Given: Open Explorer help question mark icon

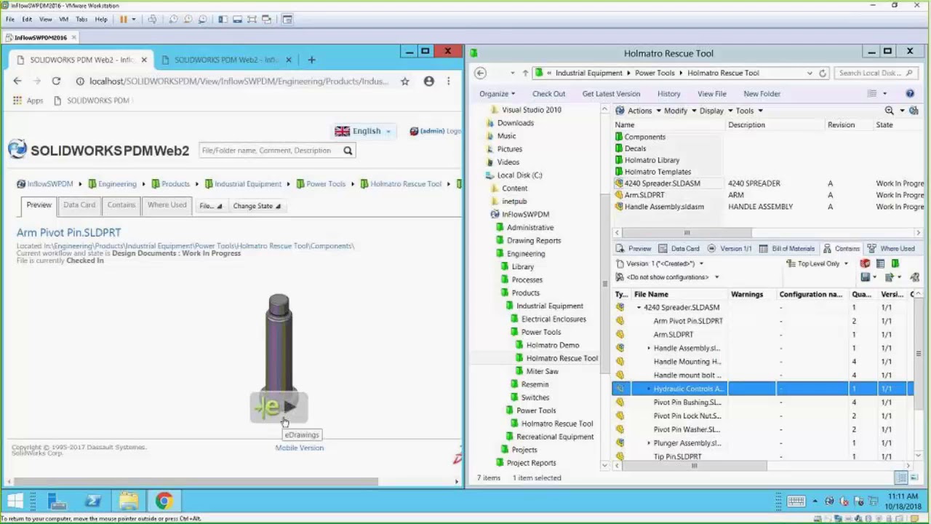Looking at the screenshot, I should coord(910,93).
